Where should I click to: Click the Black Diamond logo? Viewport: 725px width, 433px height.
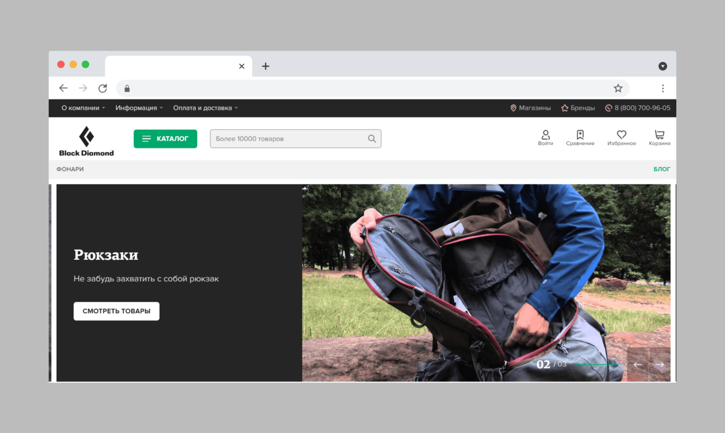pyautogui.click(x=87, y=141)
